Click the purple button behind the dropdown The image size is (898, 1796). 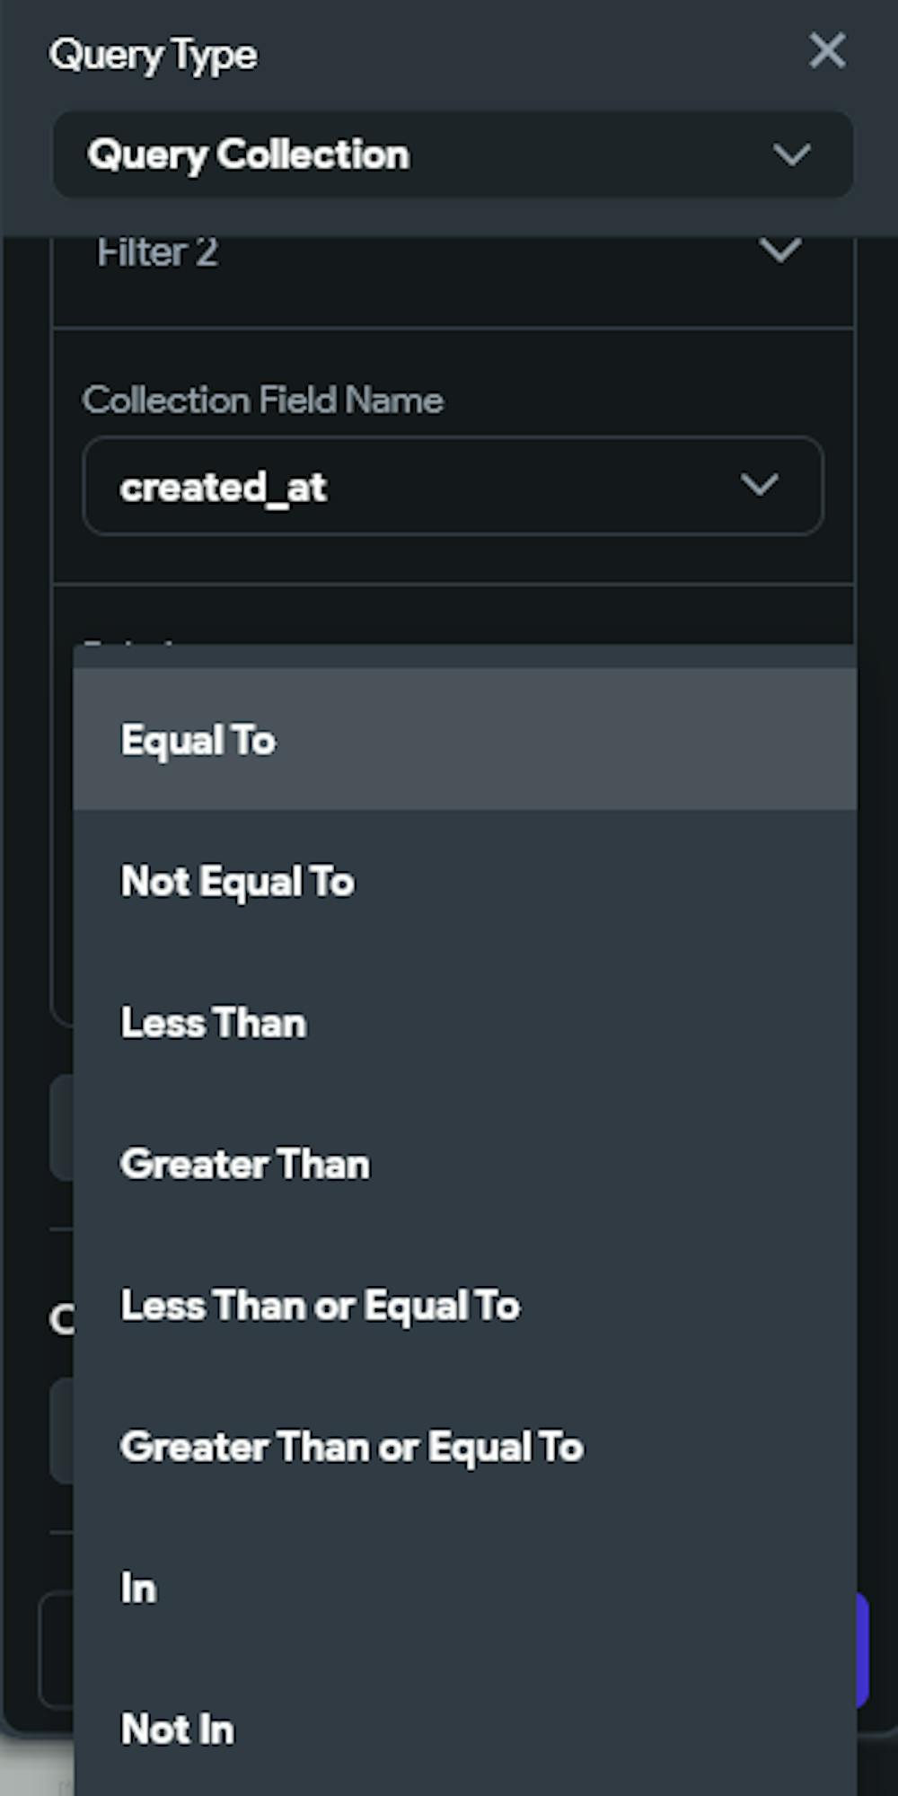(x=862, y=1649)
